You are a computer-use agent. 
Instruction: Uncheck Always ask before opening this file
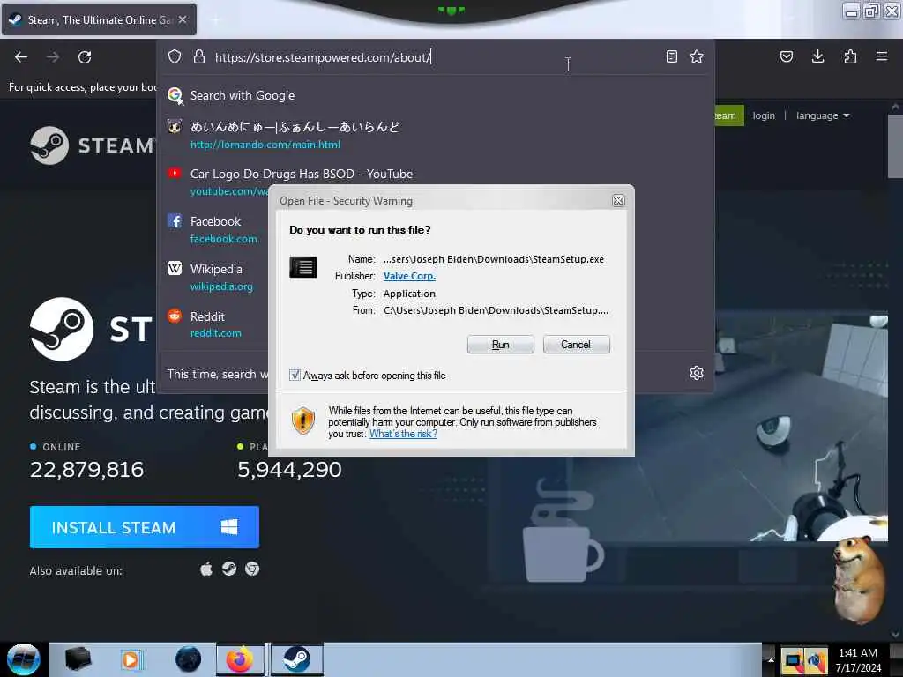[295, 376]
